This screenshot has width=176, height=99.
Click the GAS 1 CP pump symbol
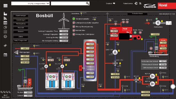(x=115, y=52)
